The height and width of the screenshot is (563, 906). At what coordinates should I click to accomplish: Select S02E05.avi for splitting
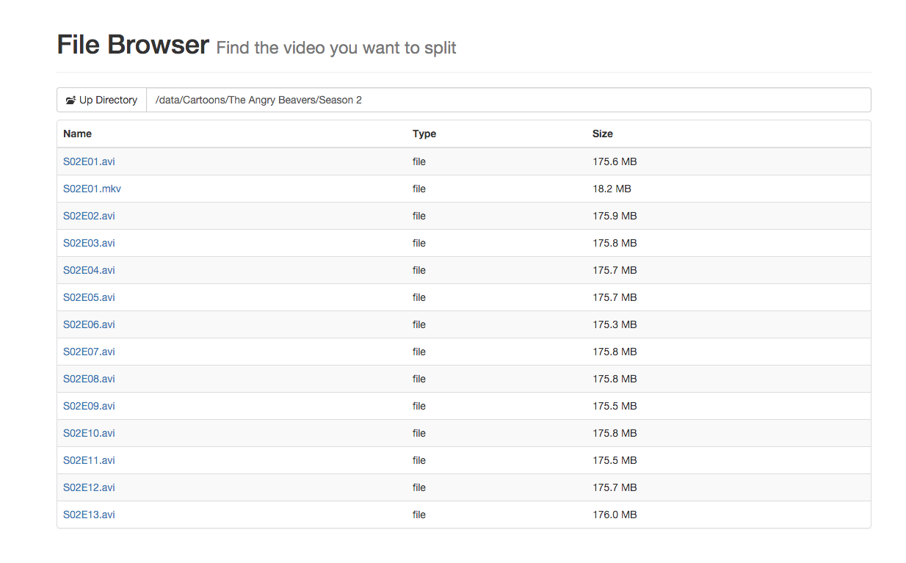[x=89, y=297]
